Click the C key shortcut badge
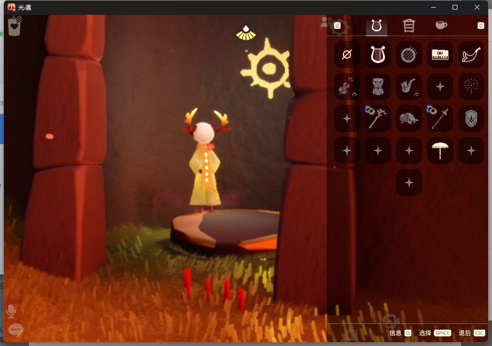The image size is (492, 346). coord(480,26)
